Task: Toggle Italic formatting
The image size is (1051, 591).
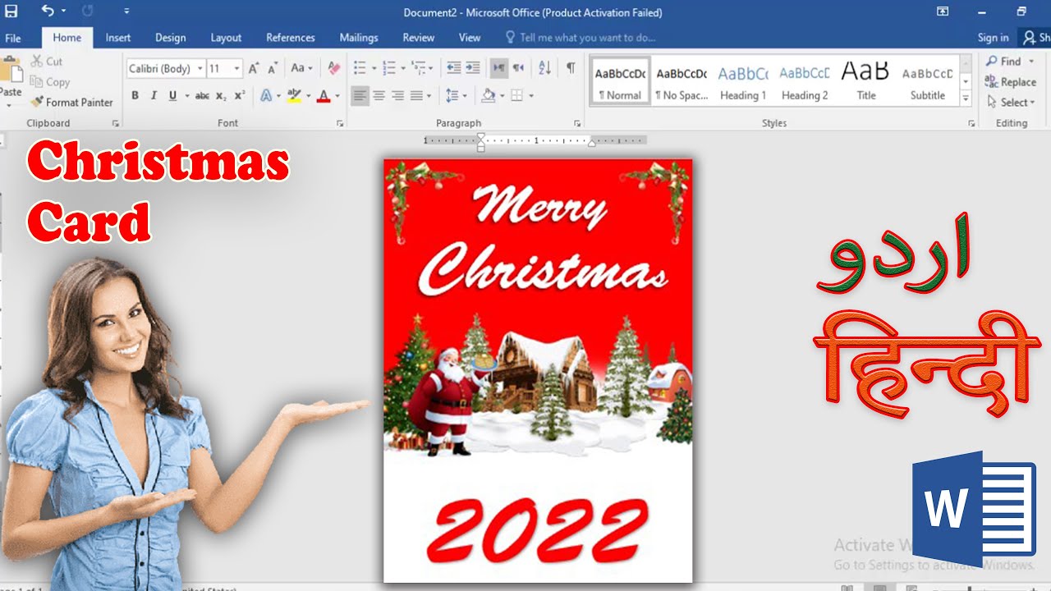Action: pos(154,96)
